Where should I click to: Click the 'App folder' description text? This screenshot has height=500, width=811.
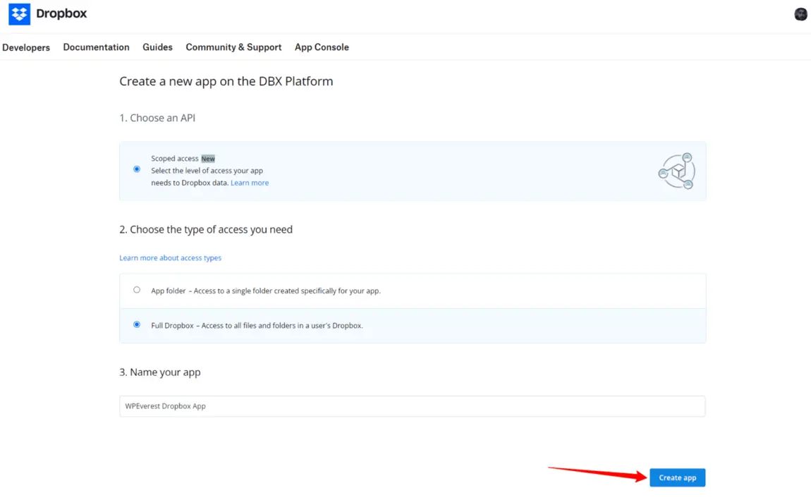pos(266,291)
